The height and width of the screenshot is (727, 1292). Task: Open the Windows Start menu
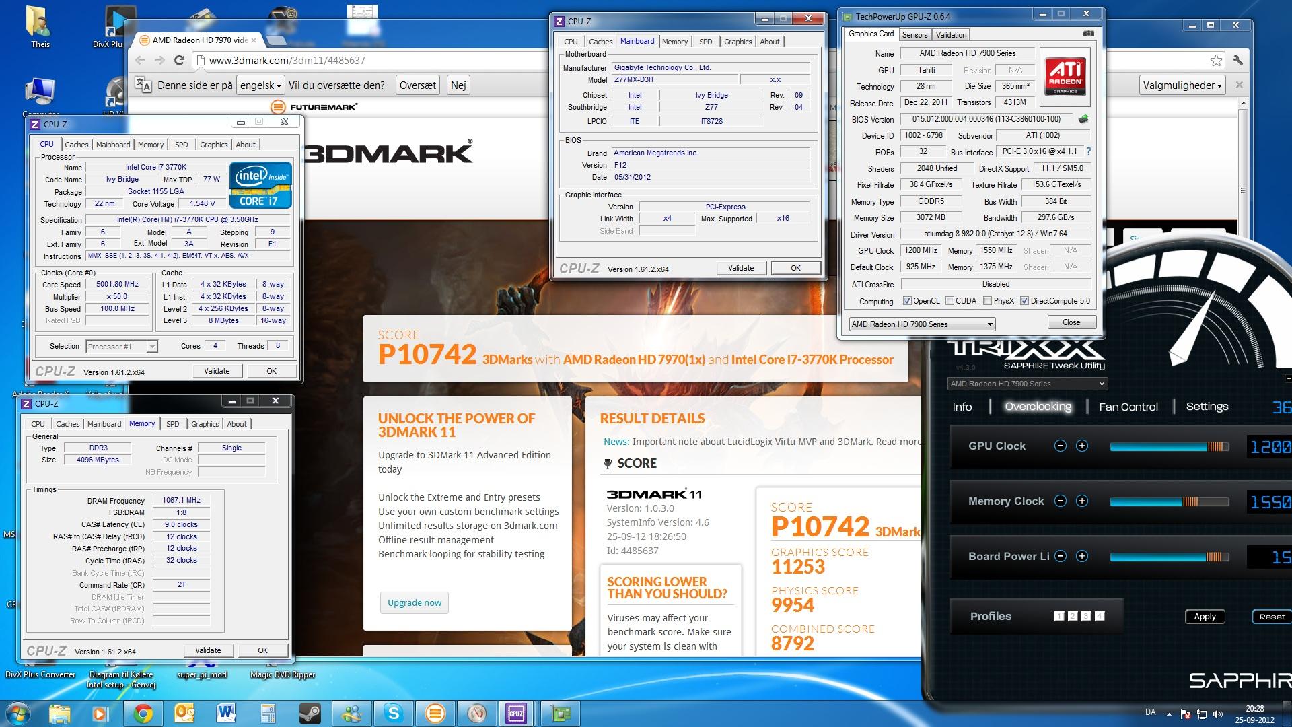[18, 713]
